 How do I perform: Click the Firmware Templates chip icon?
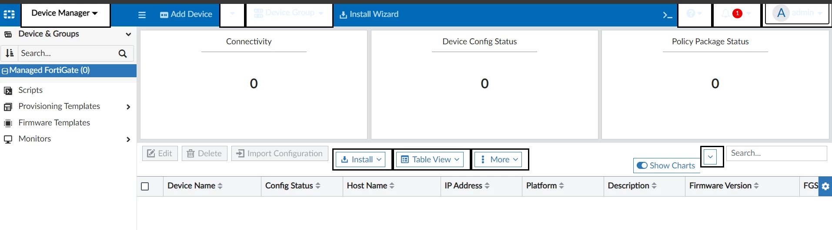tap(8, 123)
